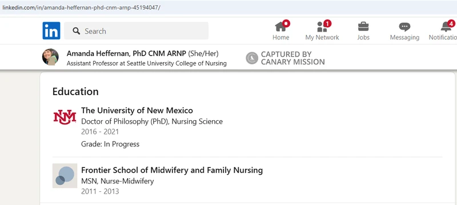
Task: Open the Jobs briefcase icon
Action: click(x=363, y=27)
